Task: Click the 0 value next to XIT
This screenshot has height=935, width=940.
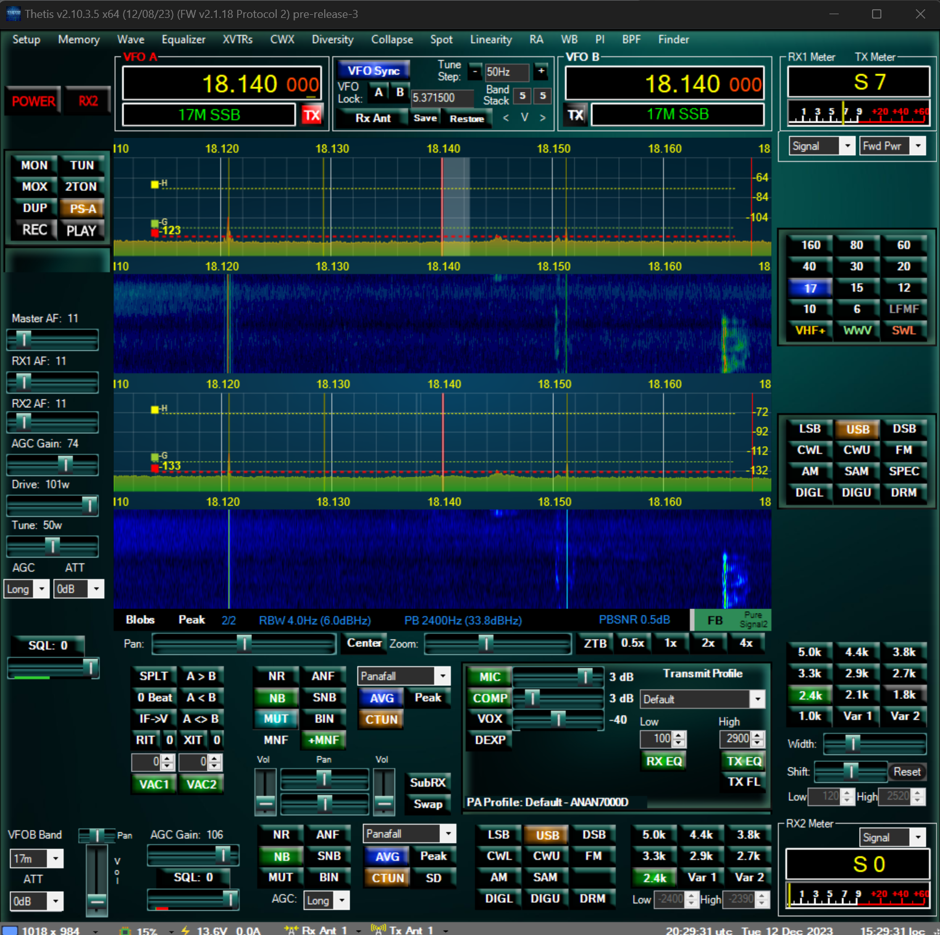Action: (x=217, y=740)
